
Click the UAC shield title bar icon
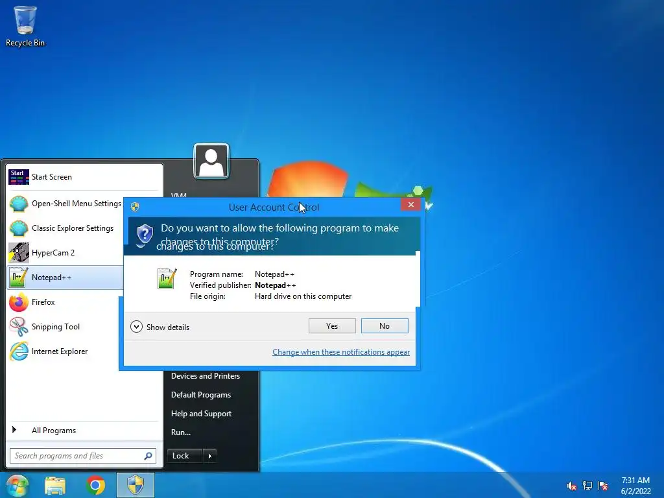point(135,207)
